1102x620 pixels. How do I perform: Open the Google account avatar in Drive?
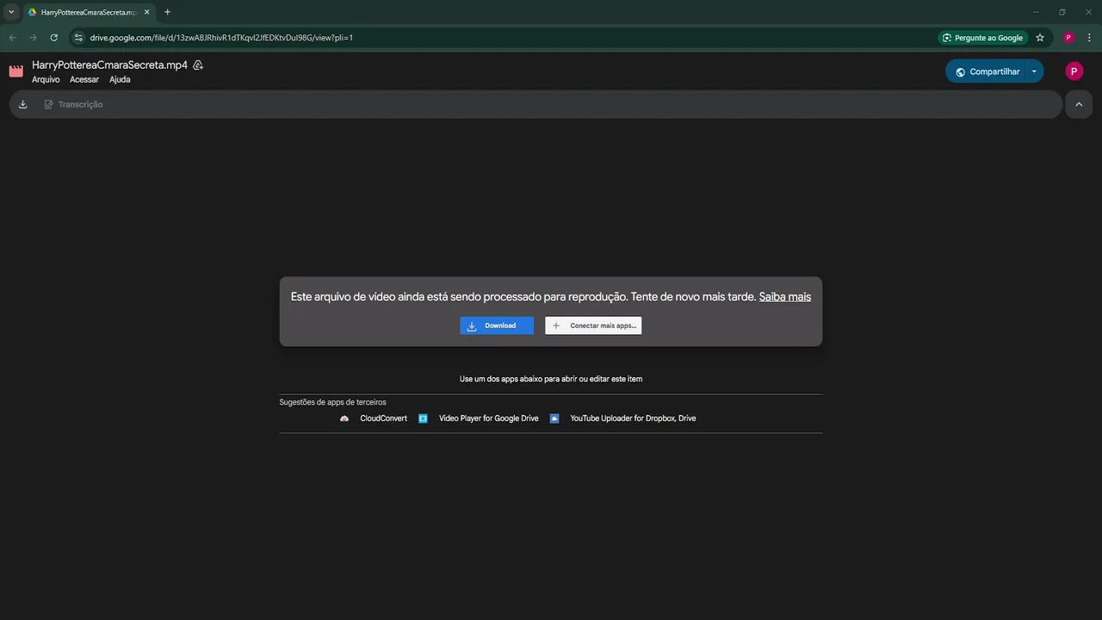point(1074,71)
